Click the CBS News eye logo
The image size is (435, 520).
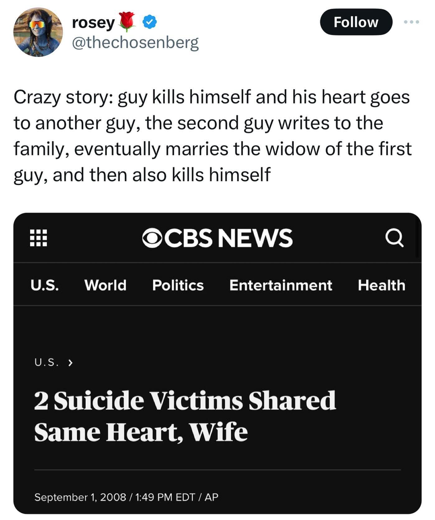pos(152,238)
